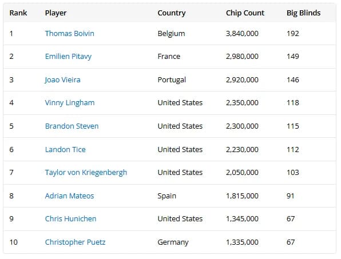The image size is (341, 259).
Task: Click the Country column header
Action: [x=172, y=13]
